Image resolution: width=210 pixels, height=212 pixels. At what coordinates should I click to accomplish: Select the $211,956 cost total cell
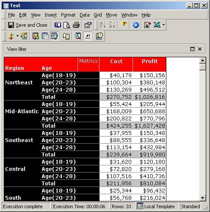tap(116, 184)
